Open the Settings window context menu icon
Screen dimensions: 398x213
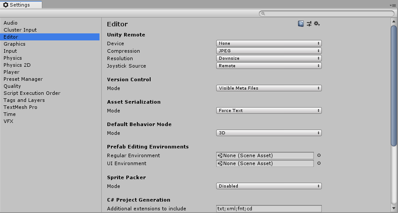(393, 5)
